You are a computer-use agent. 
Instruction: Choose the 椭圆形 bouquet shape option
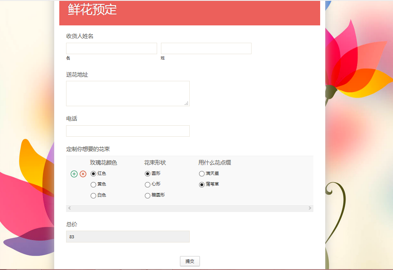[147, 196]
